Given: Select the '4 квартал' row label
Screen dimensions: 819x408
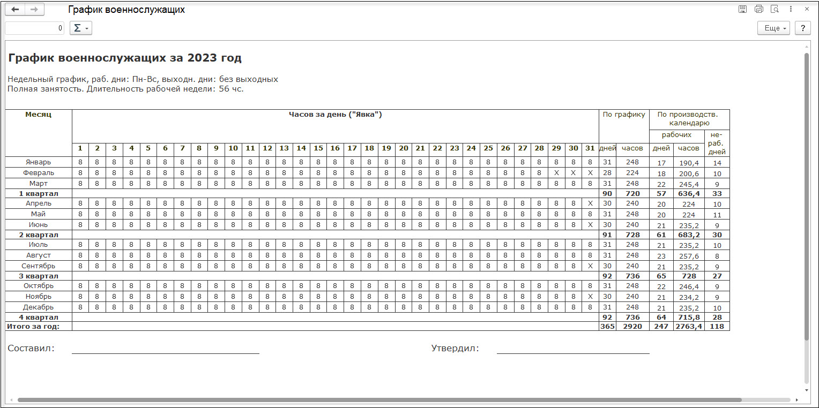Looking at the screenshot, I should click(x=39, y=317).
